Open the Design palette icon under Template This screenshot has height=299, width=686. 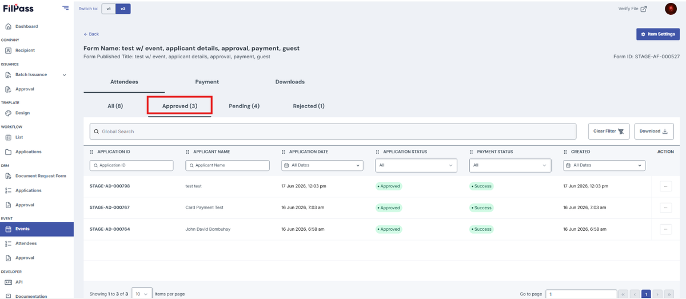[8, 113]
